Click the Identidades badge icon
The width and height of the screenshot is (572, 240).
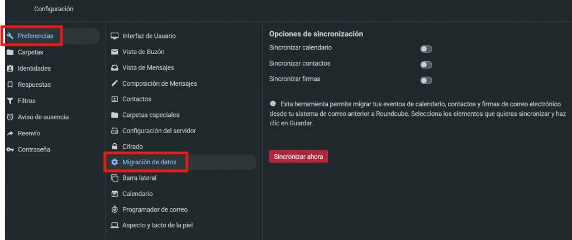[x=10, y=68]
